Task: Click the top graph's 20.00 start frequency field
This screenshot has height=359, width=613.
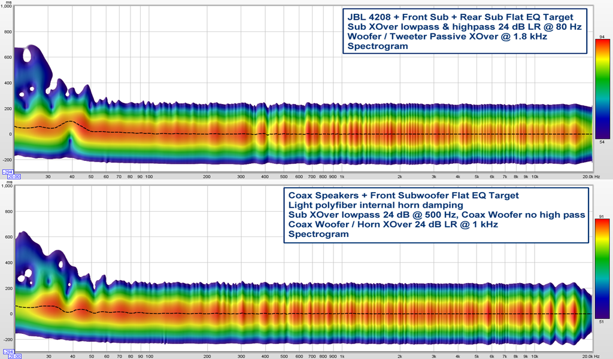Action: (x=14, y=177)
